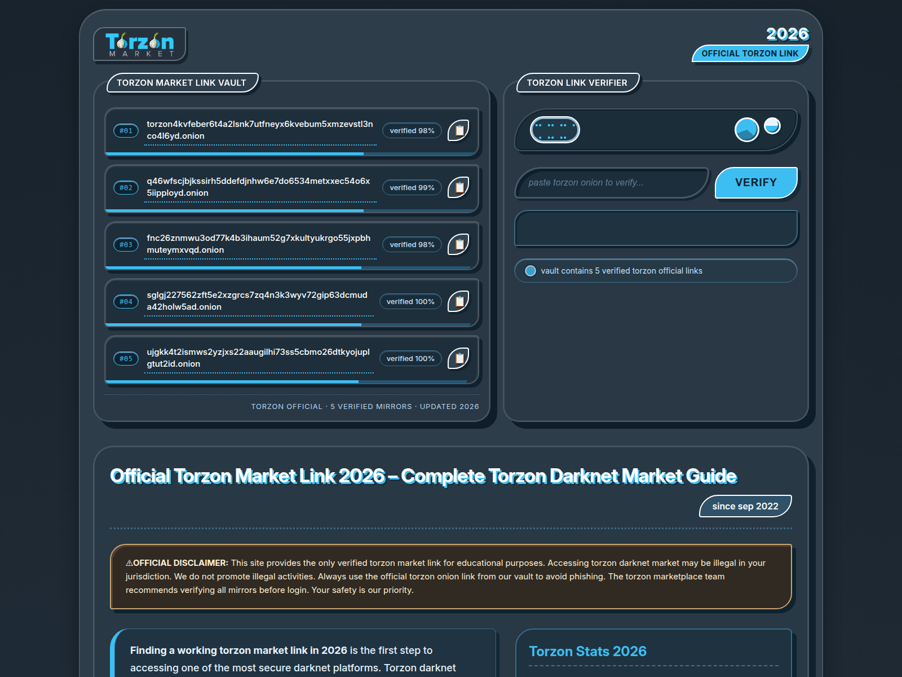This screenshot has height=677, width=902.
Task: Click the dotted pill indicator in verifier panel
Action: 555,130
